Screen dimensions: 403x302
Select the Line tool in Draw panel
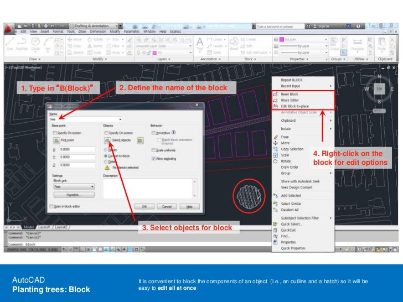(x=10, y=43)
